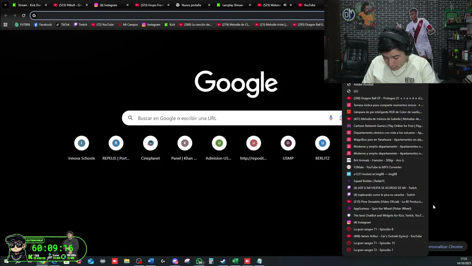472x266 pixels.
Task: Open the Instagram bookmark in bookmarks bar
Action: pyautogui.click(x=151, y=25)
